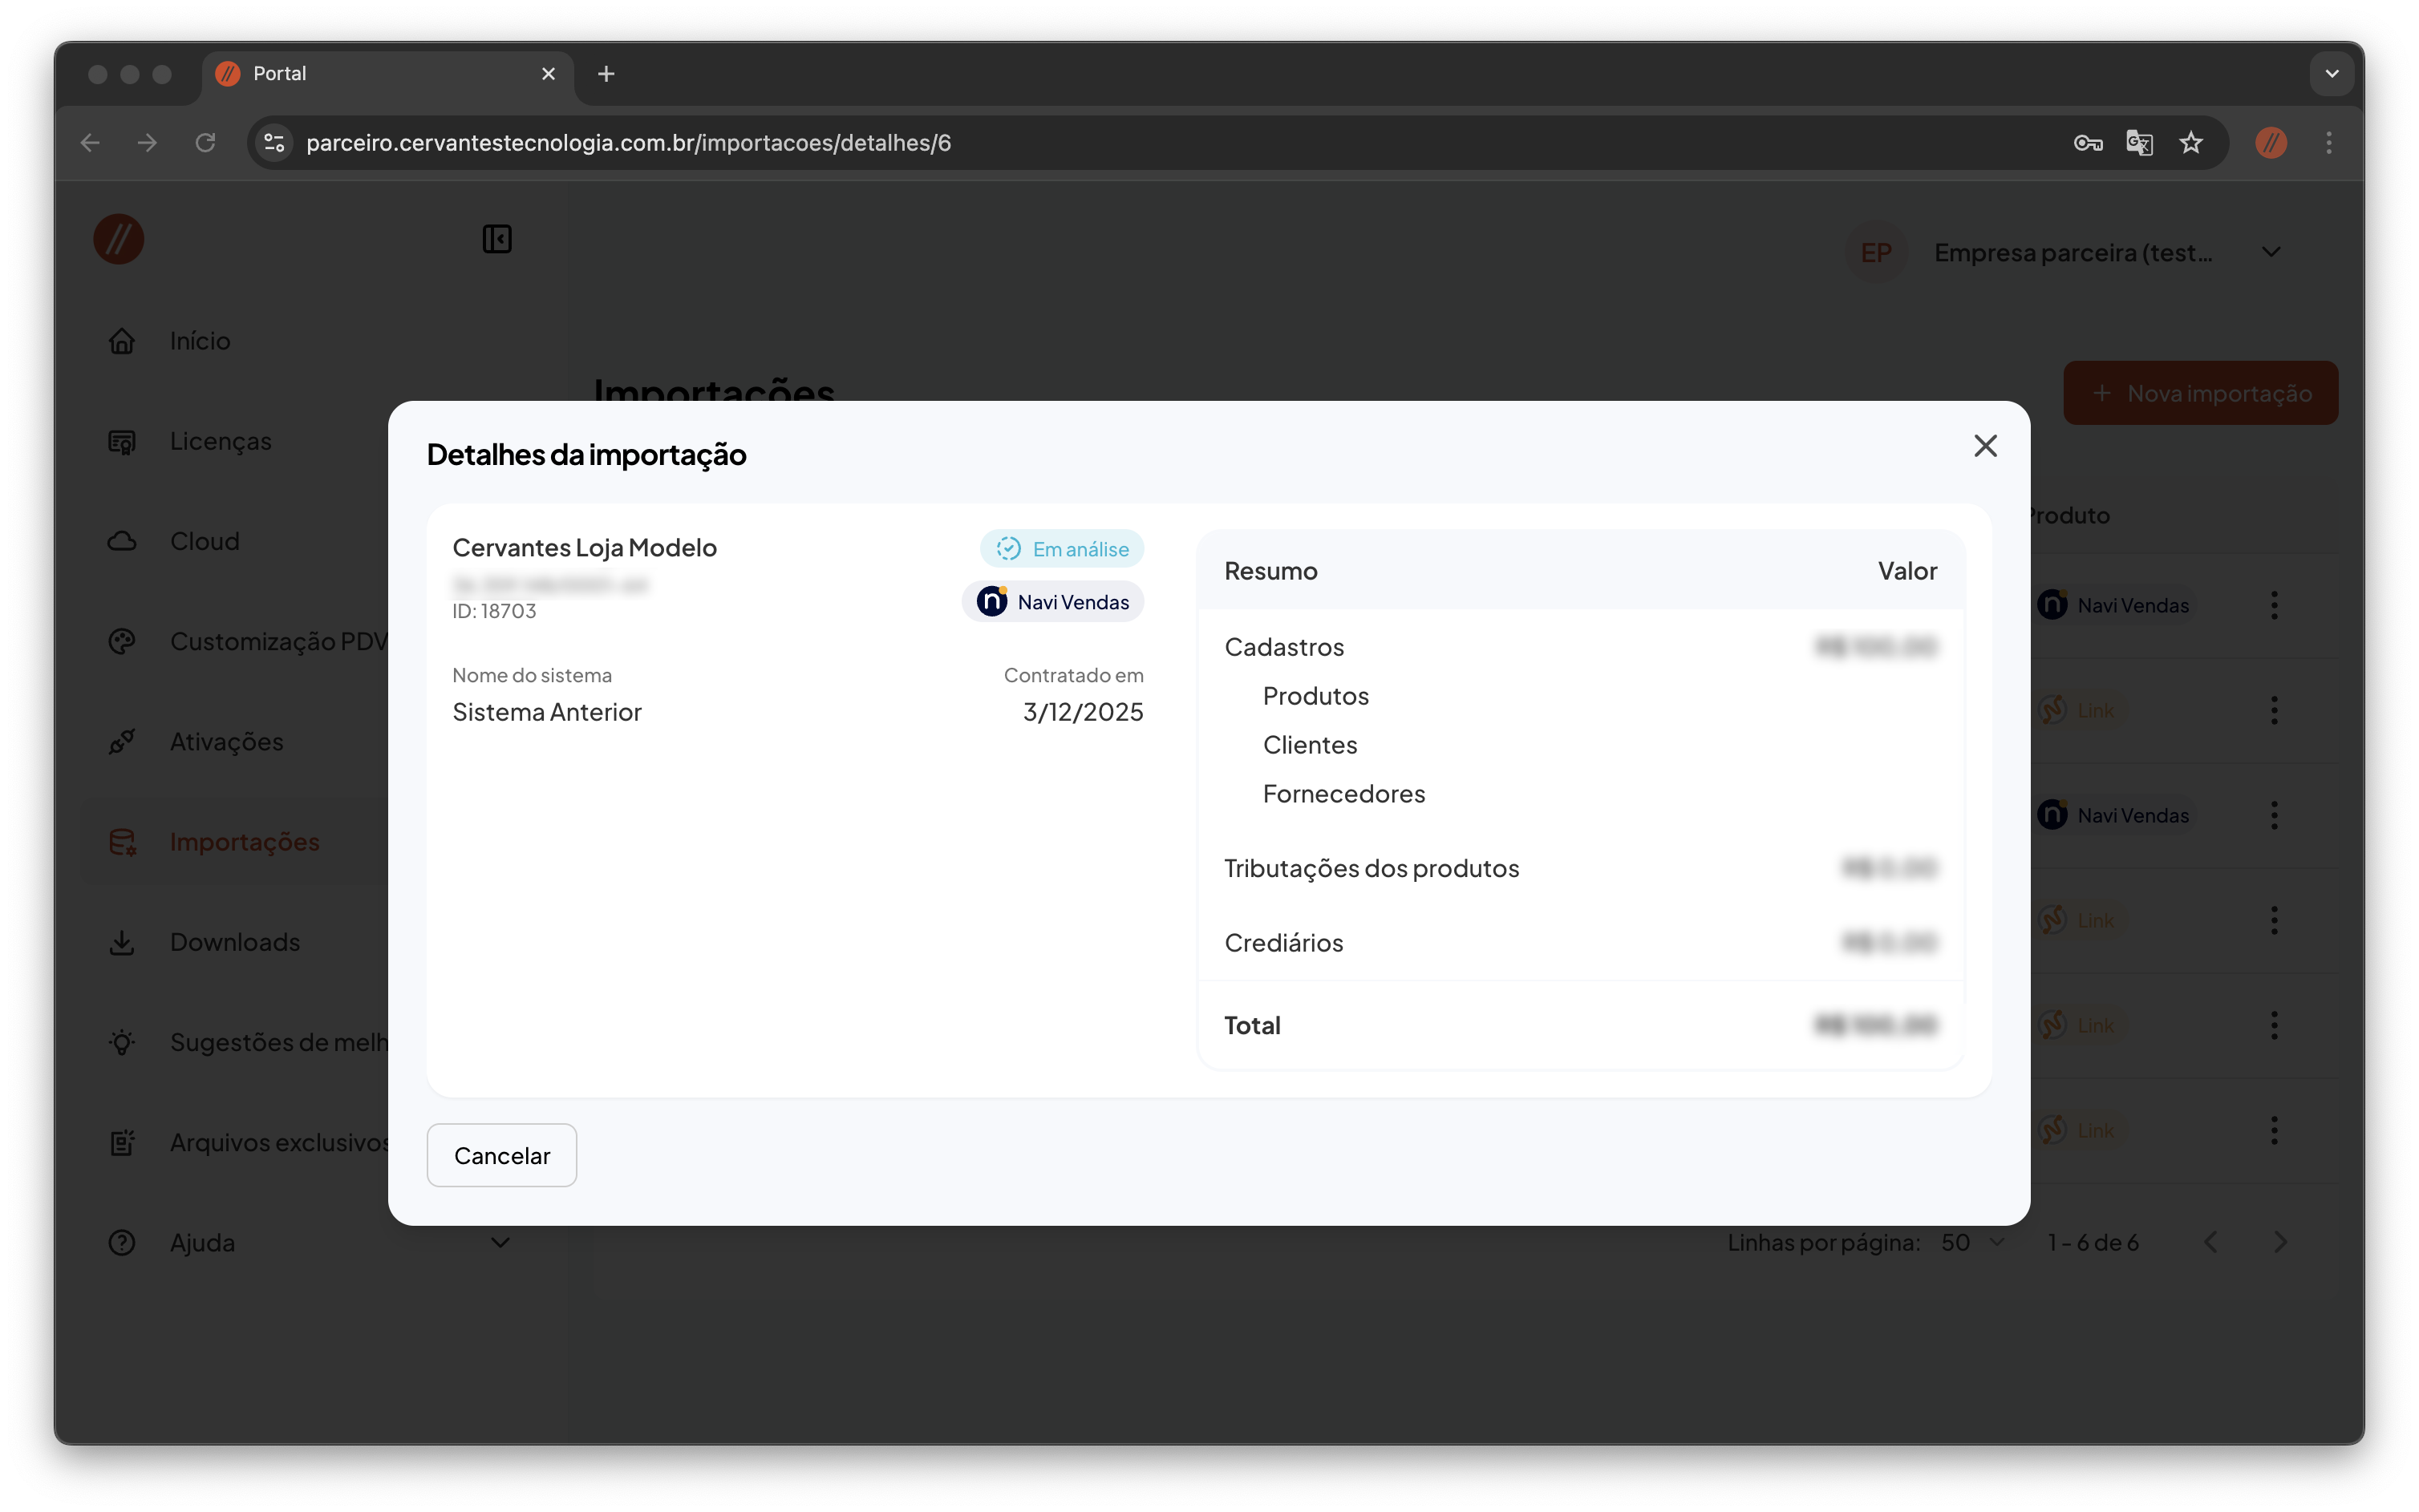This screenshot has width=2419, height=1512.
Task: Open row menu for second Navi Vendas row
Action: tap(2274, 815)
